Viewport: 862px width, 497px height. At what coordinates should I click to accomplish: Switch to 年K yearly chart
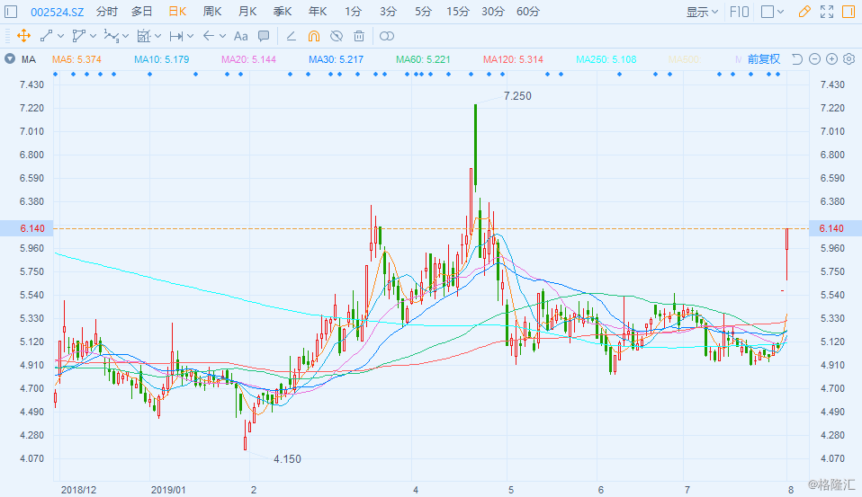point(318,12)
